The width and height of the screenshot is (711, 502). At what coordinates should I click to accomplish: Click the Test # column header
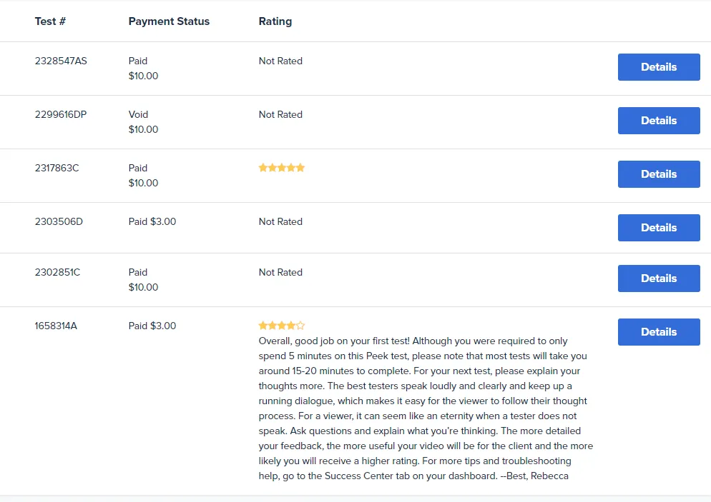pos(50,21)
